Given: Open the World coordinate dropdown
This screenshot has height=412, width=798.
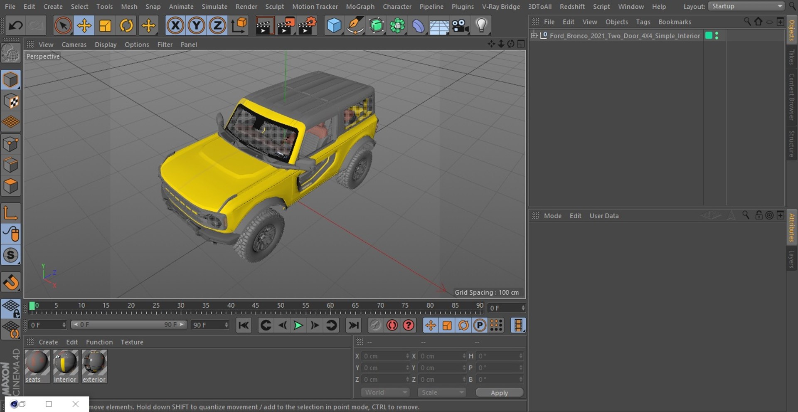Looking at the screenshot, I should point(385,392).
